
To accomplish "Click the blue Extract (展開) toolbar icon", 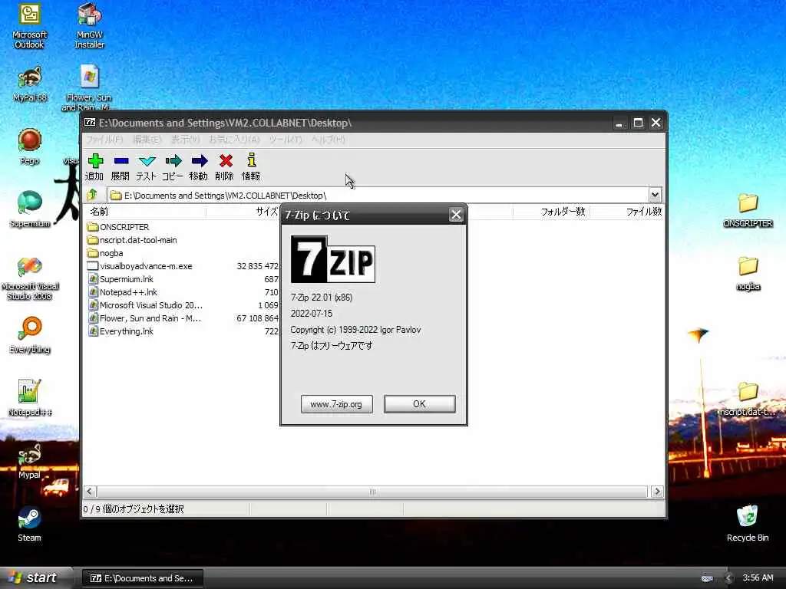I will 121,161.
